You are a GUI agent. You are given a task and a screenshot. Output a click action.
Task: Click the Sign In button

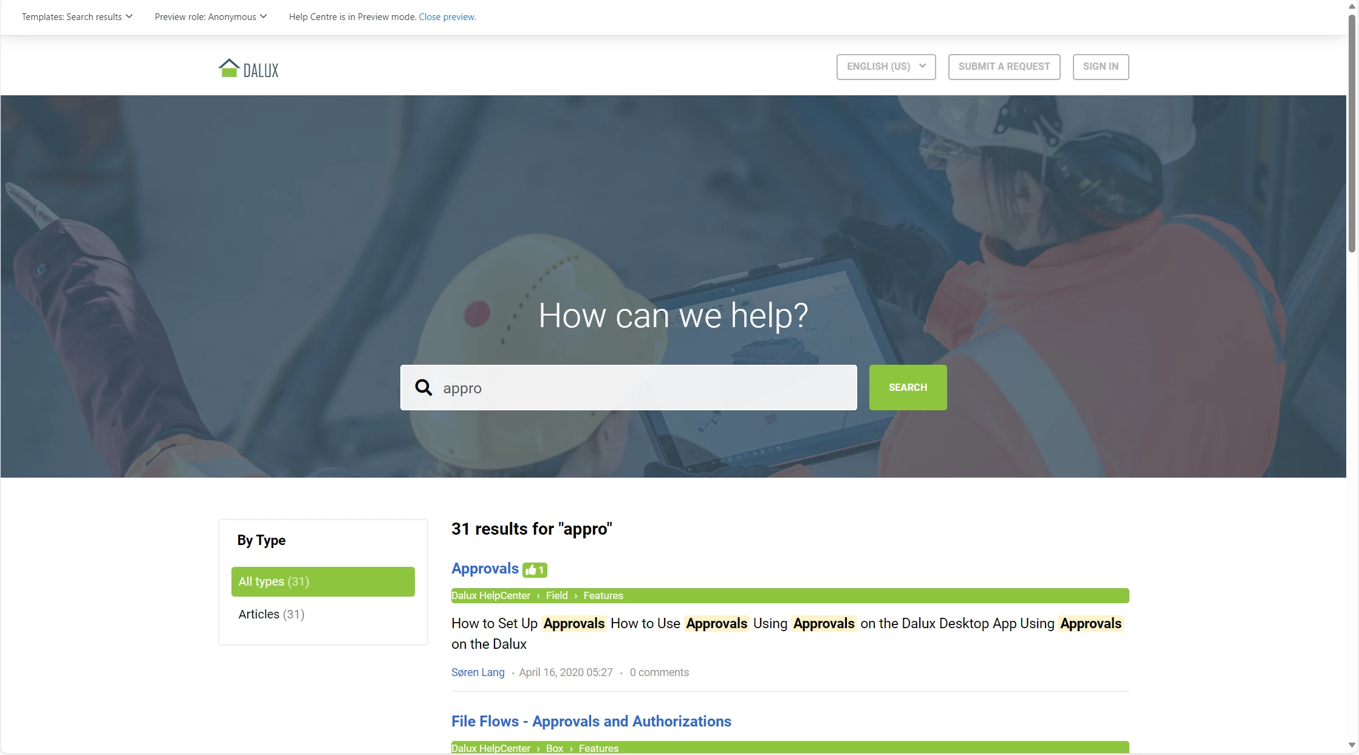(x=1100, y=67)
